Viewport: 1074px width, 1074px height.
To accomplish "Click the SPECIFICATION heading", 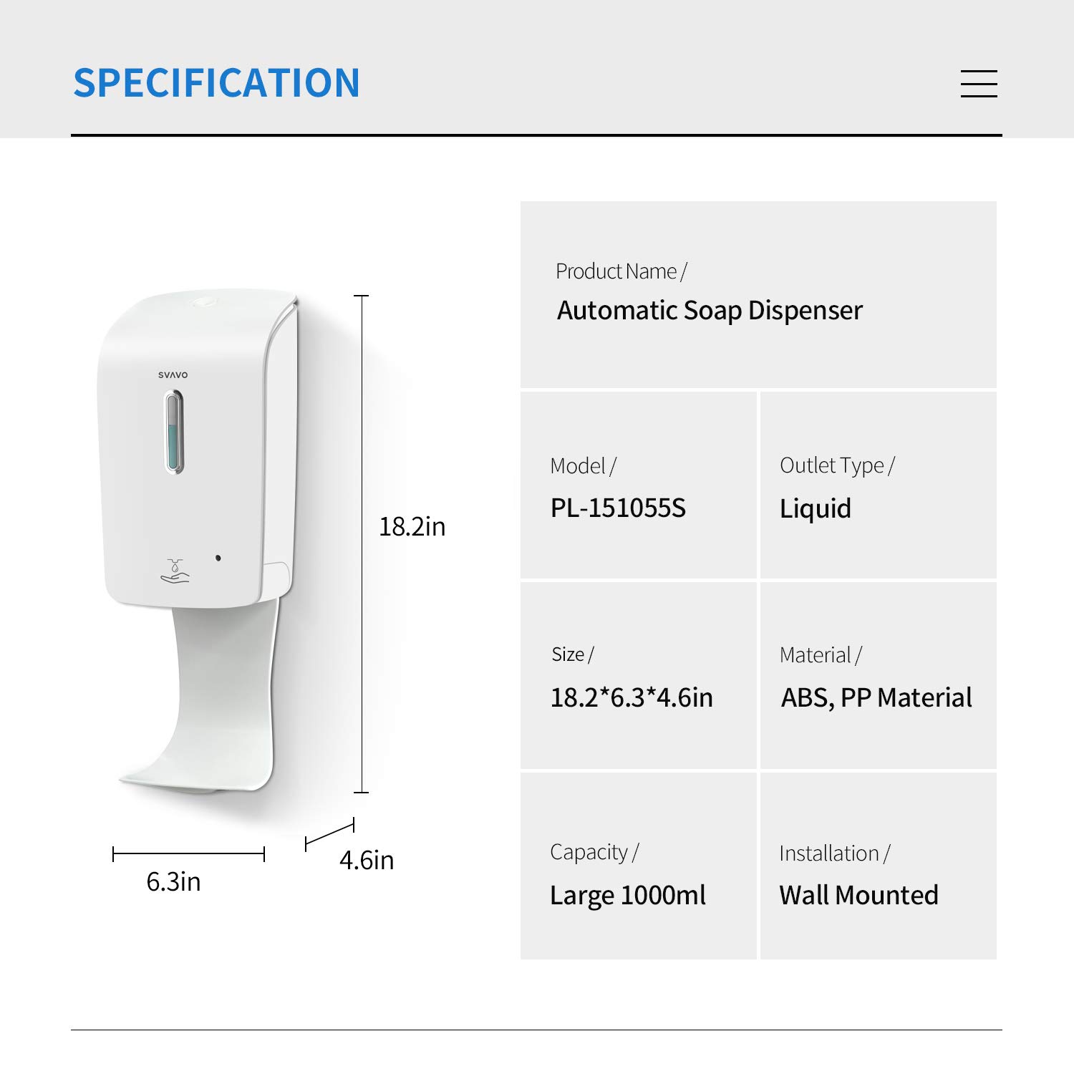I will [x=216, y=83].
